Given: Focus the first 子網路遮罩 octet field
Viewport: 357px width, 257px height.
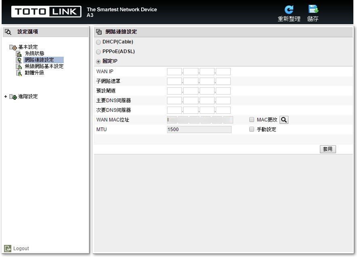Looking at the screenshot, I should click(x=174, y=81).
